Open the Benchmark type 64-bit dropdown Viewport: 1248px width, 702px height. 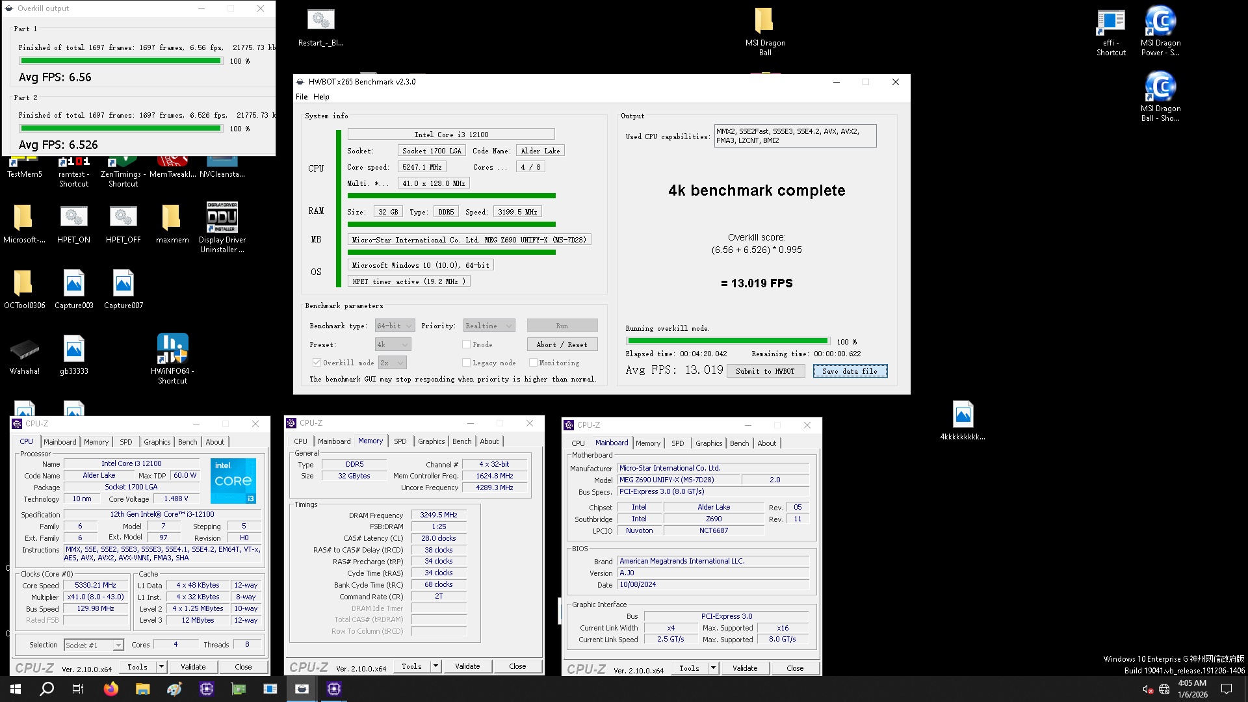(395, 326)
